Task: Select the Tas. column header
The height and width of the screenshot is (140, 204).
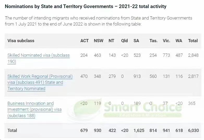Action: 153,41
